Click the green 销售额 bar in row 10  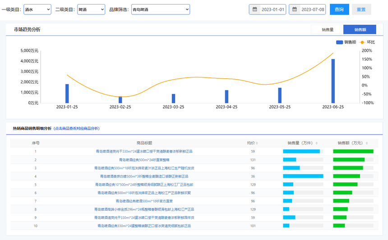339,226
